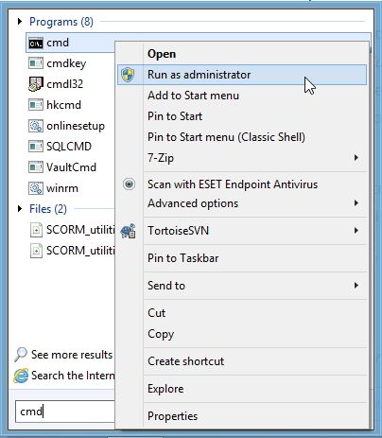Collapse the Files (2) group
This screenshot has height=438, width=382.
20,209
